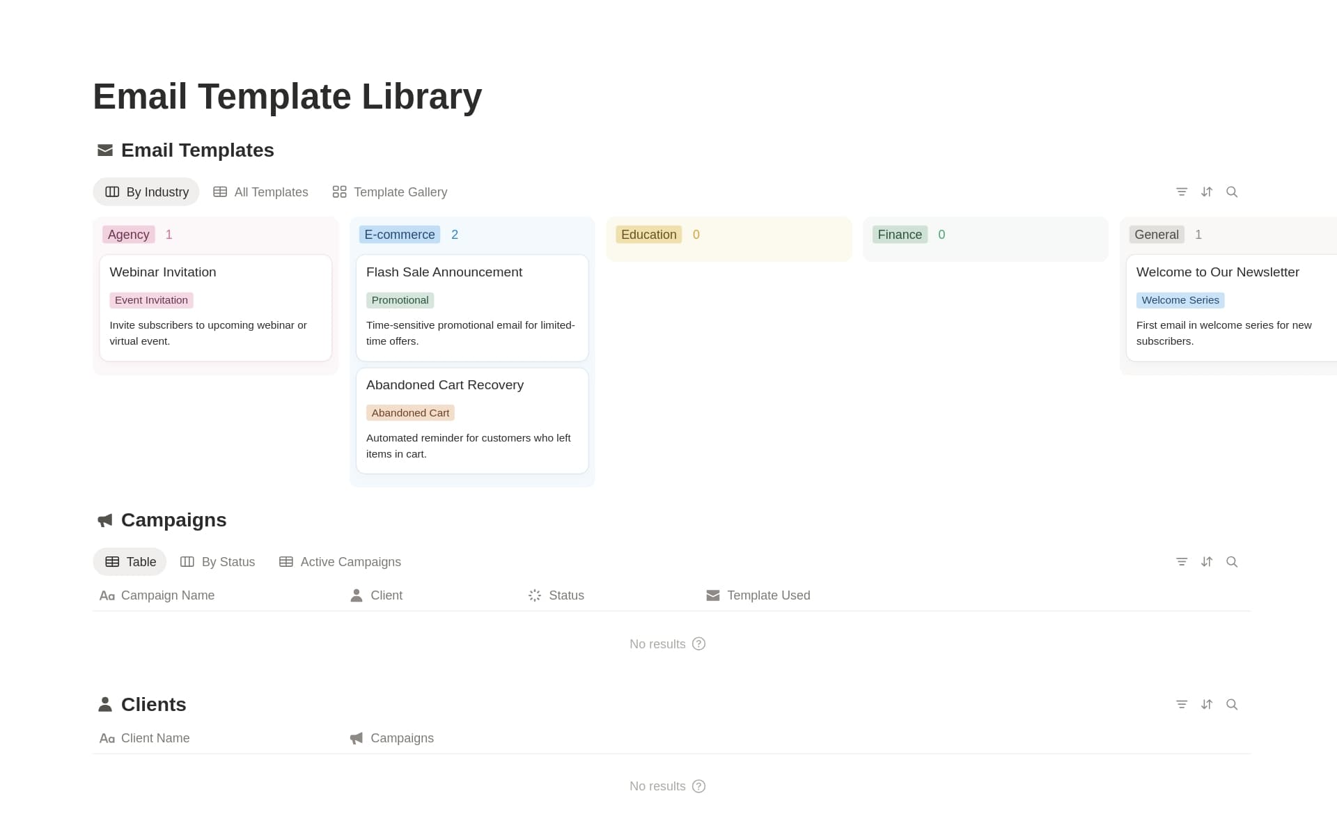Click the E-commerce group label
Image resolution: width=1337 pixels, height=835 pixels.
(x=400, y=235)
